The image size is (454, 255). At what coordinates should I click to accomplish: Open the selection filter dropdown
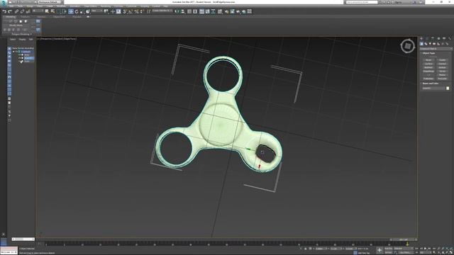[38, 11]
